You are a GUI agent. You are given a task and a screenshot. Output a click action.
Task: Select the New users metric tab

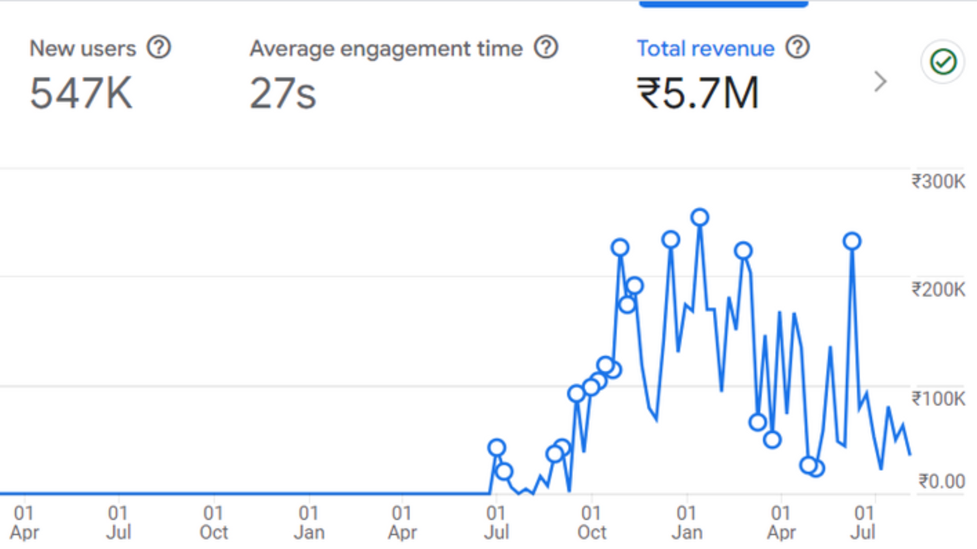pos(83,49)
